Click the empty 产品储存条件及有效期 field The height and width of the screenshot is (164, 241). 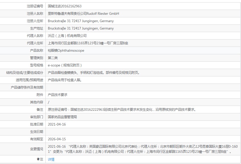[x=143, y=87]
